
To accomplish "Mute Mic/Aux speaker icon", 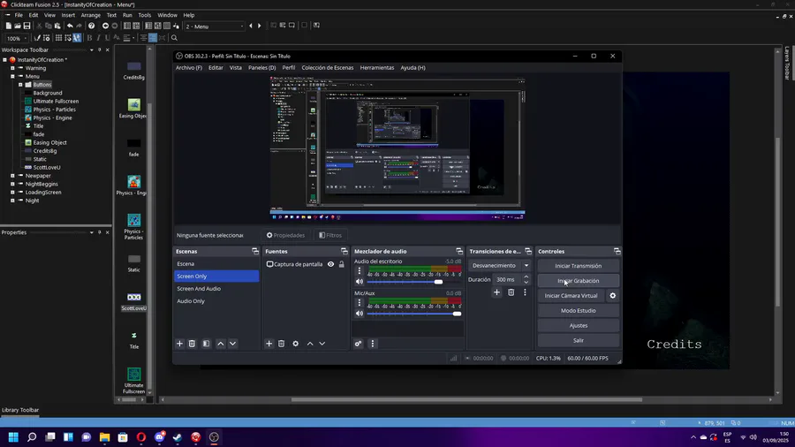I will point(360,314).
